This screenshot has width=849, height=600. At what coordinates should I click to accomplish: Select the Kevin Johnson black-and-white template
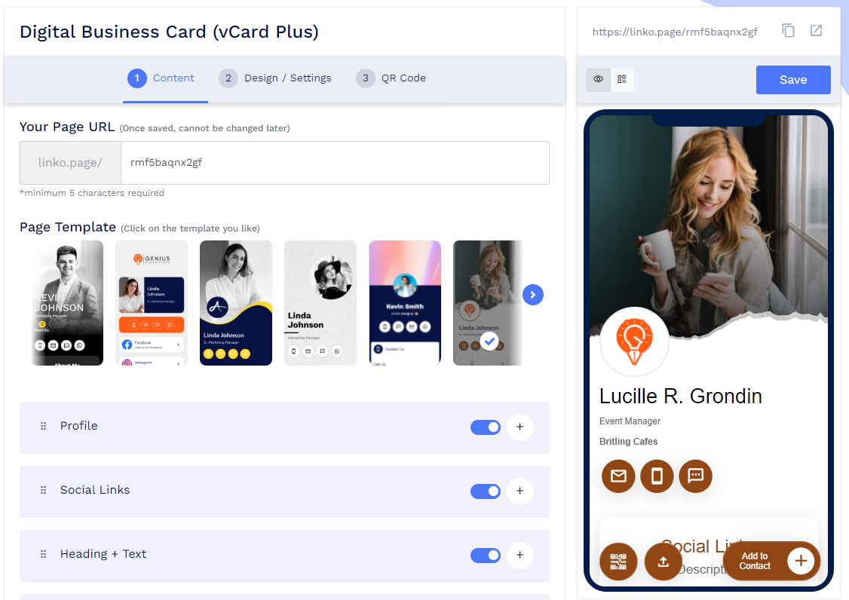click(x=67, y=303)
